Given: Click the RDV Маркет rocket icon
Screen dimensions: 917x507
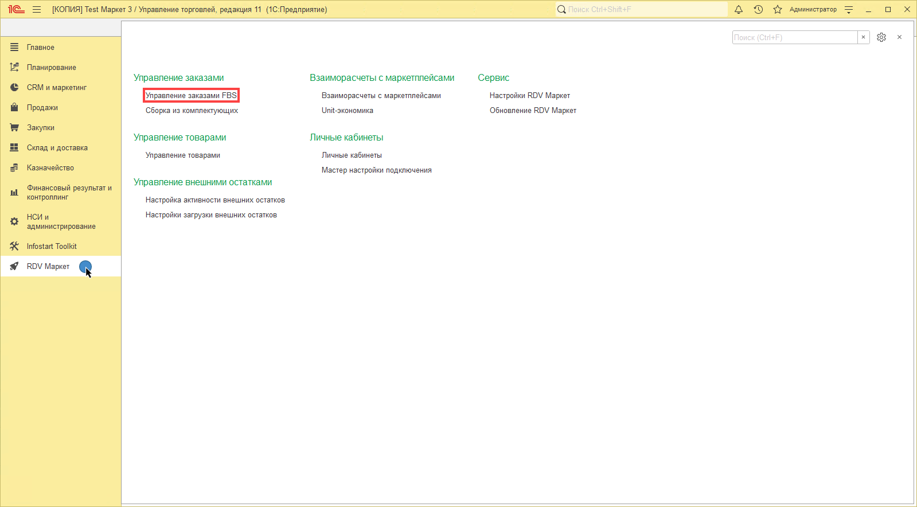Looking at the screenshot, I should click(x=14, y=266).
